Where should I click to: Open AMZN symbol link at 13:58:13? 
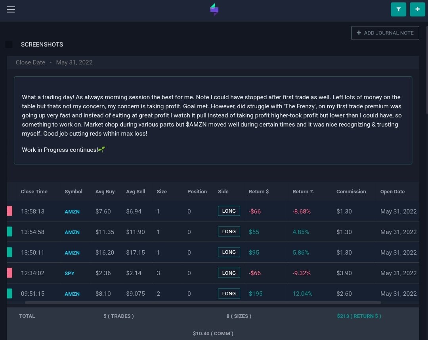pyautogui.click(x=72, y=212)
